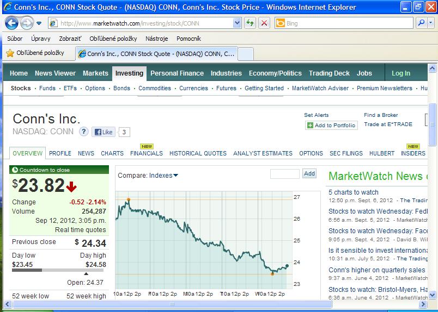Click the Add to Portfolio button
The width and height of the screenshot is (438, 312).
pyautogui.click(x=331, y=125)
